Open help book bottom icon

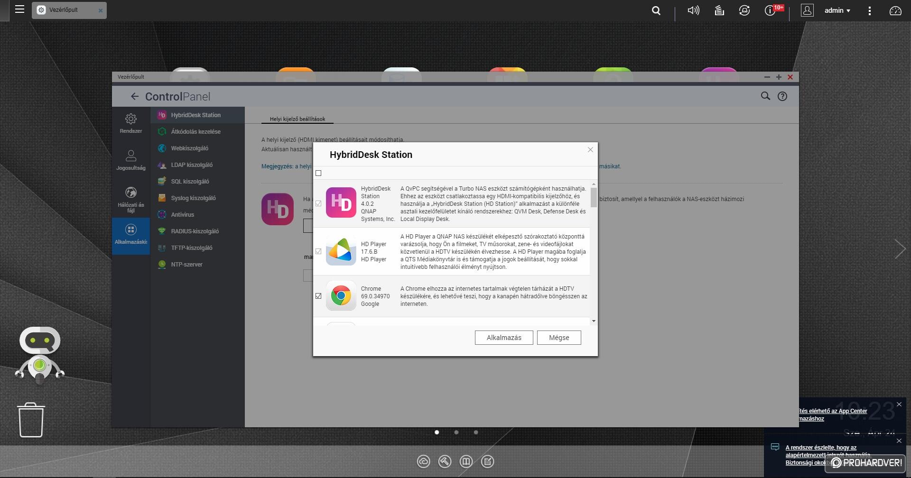466,461
